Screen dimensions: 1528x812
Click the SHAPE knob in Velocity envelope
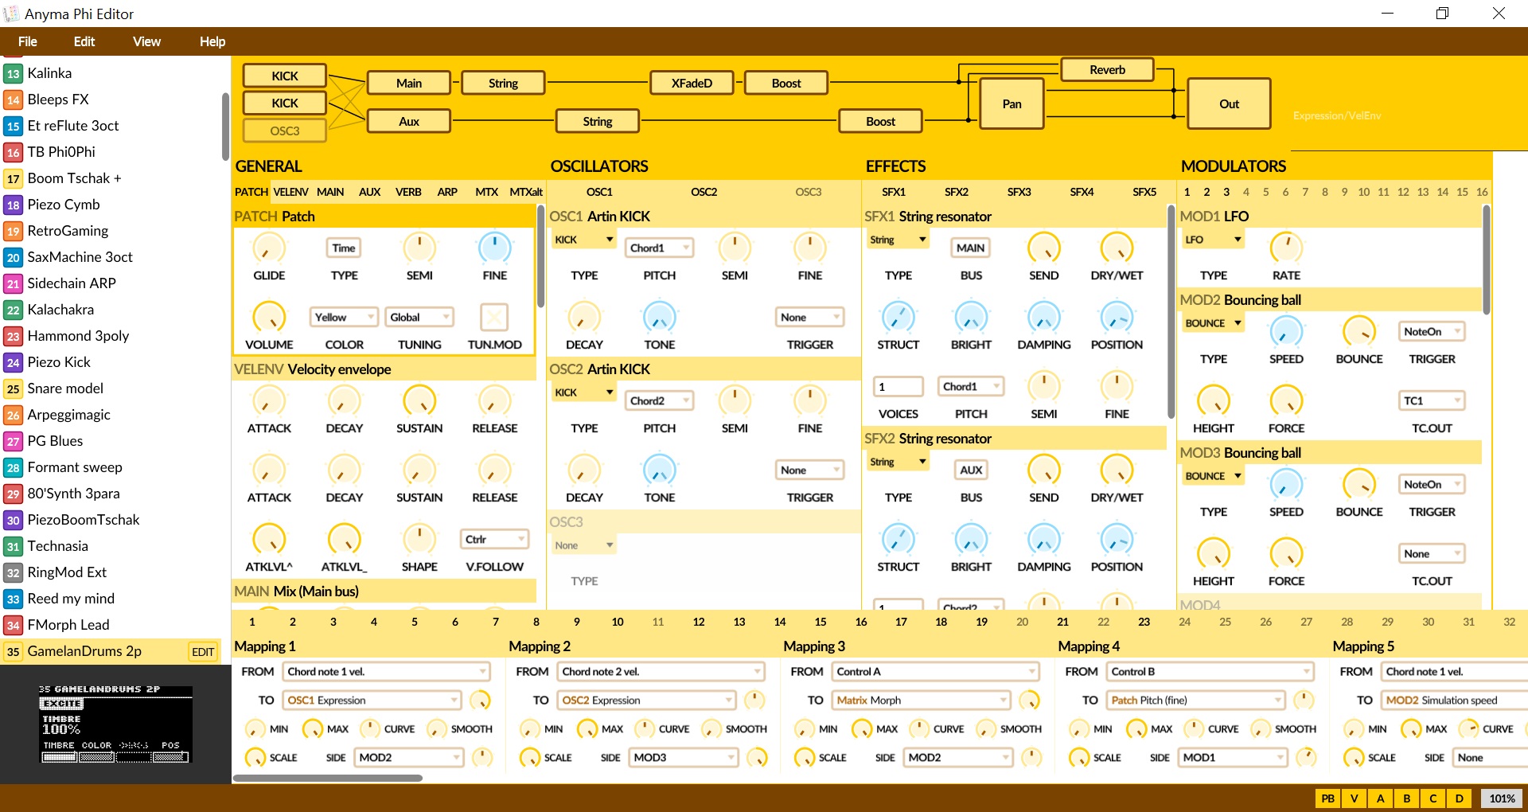[x=419, y=540]
